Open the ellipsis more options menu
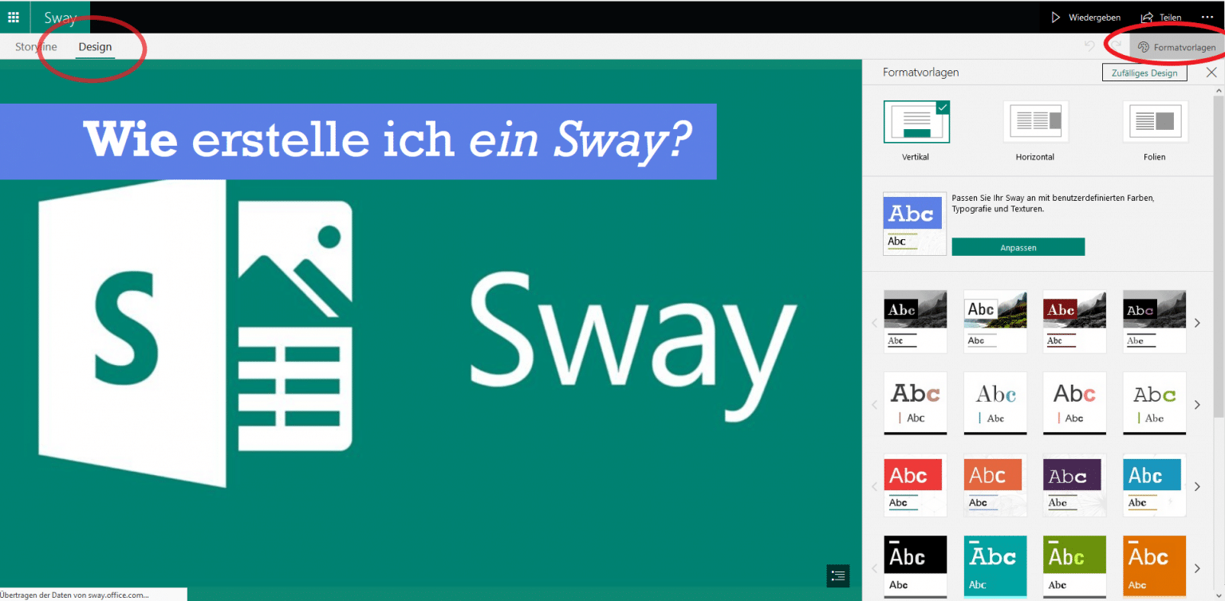 pos(1207,17)
